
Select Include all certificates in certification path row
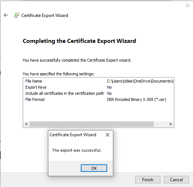[x=98, y=93]
